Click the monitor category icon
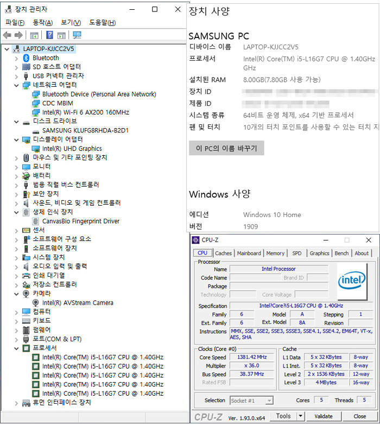 26,167
